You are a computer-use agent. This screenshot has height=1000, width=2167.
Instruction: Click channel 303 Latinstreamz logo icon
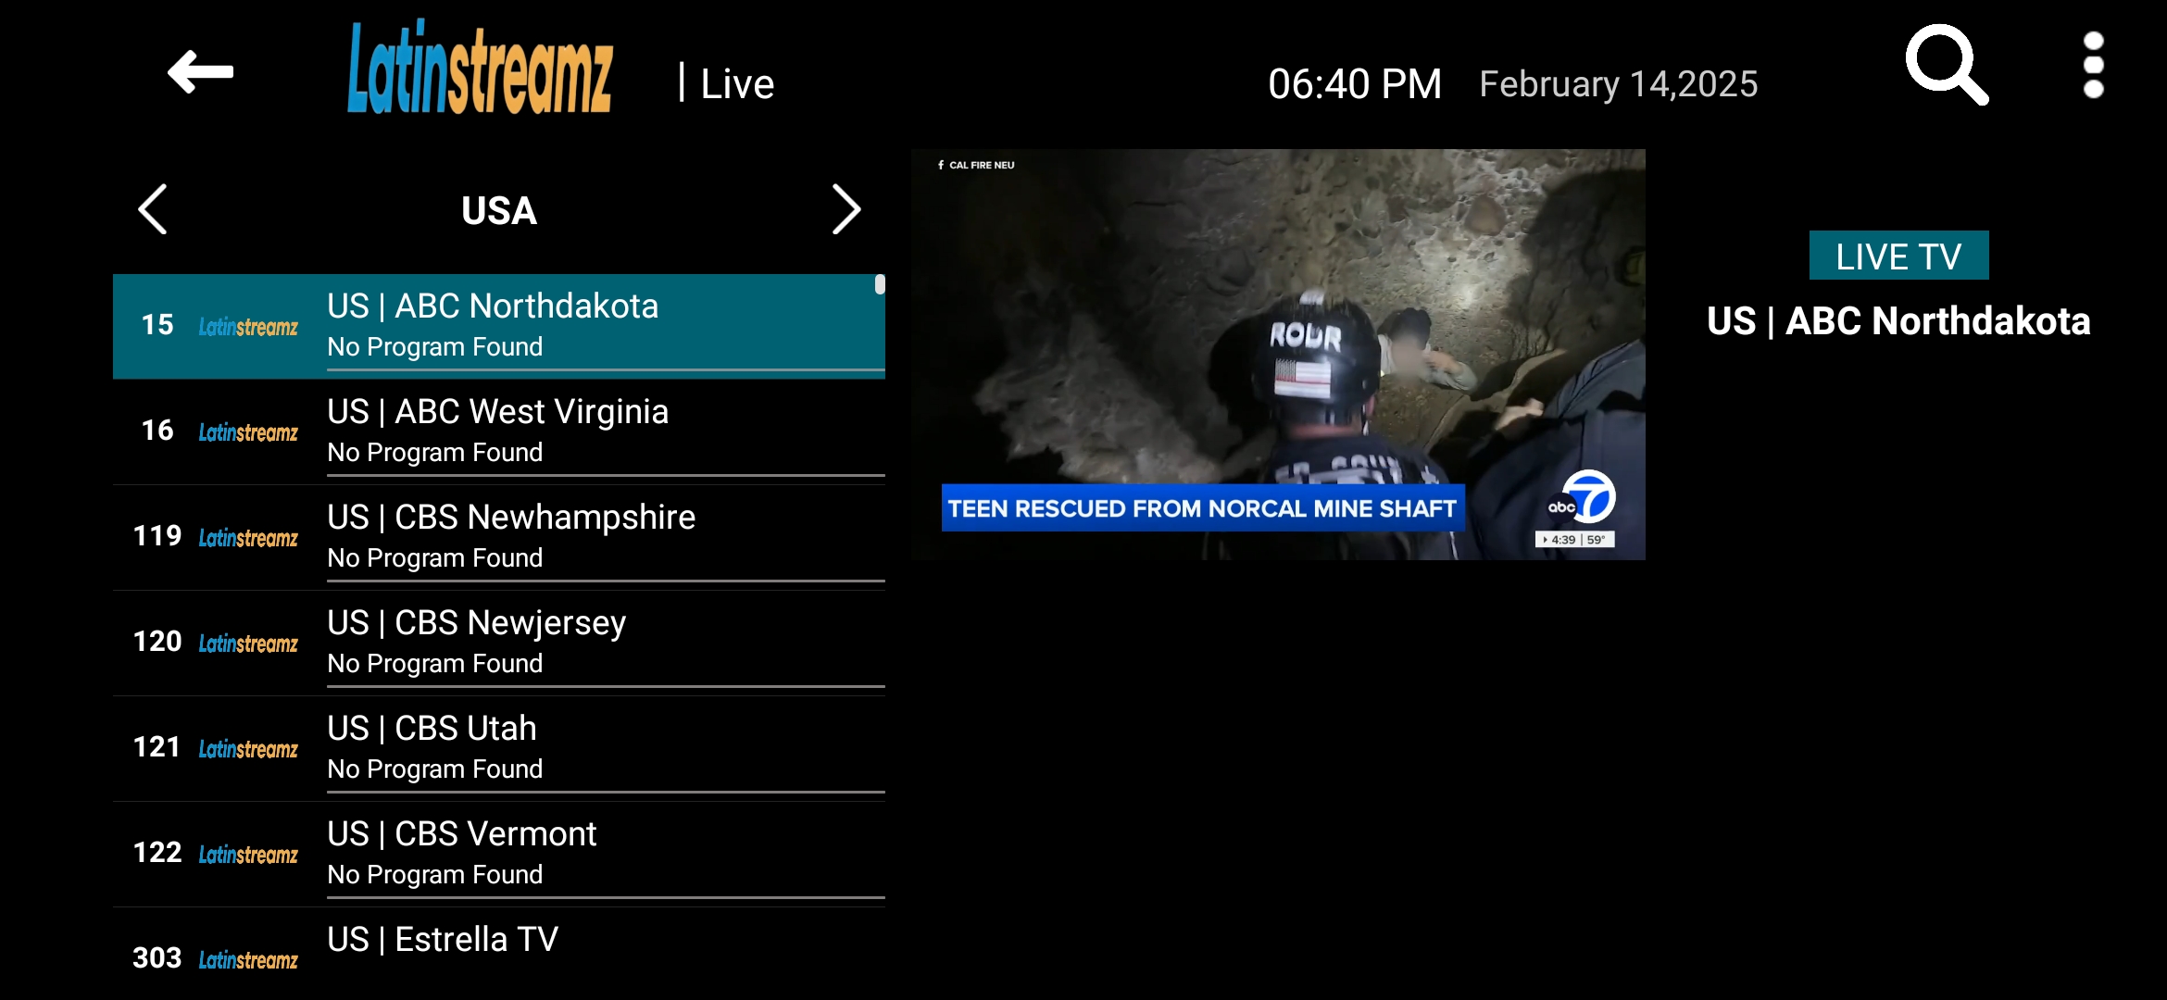[248, 960]
